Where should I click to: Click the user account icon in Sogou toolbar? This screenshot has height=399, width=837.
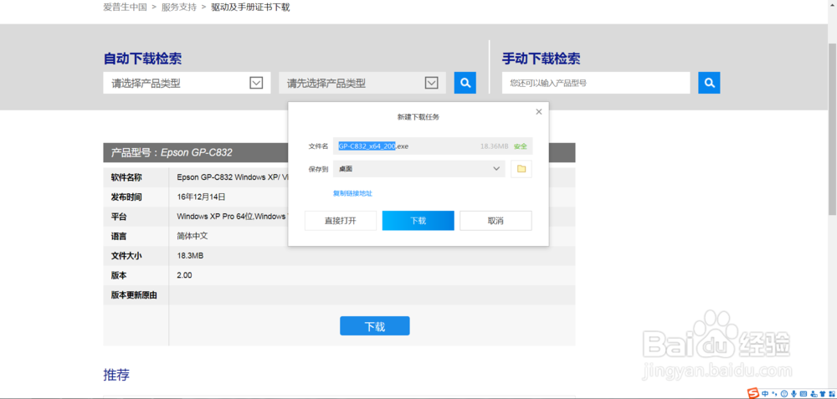coord(814,394)
